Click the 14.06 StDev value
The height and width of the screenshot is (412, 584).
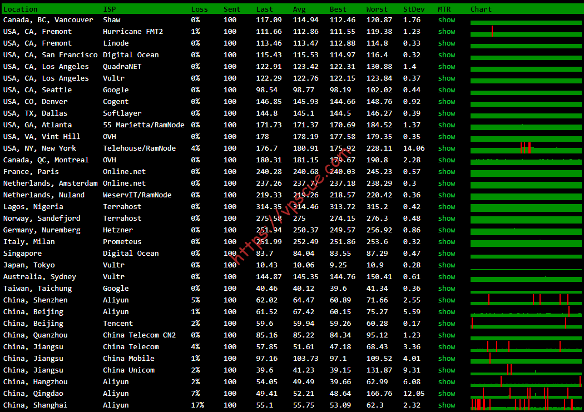pyautogui.click(x=414, y=148)
